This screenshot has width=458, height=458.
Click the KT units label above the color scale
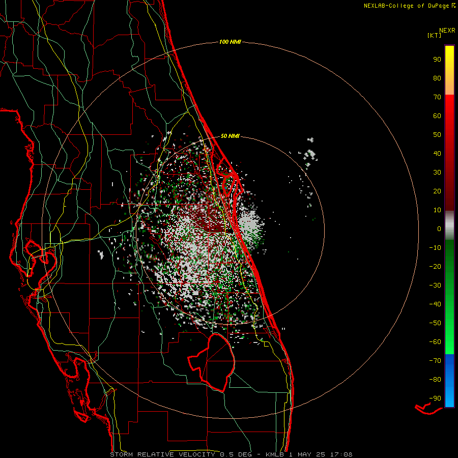[435, 35]
